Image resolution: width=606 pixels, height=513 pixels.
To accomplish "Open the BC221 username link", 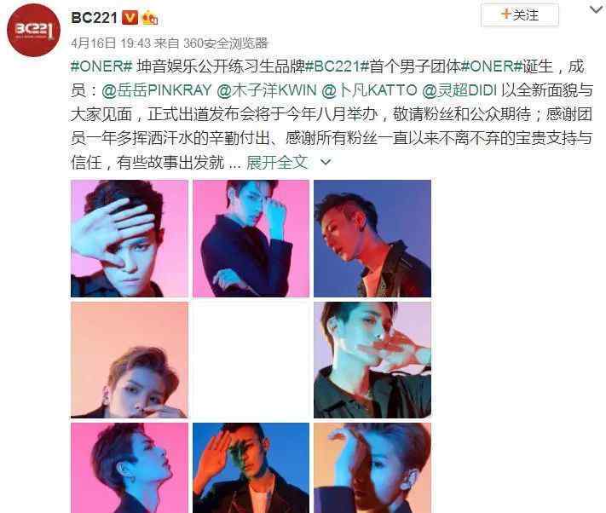I will point(94,18).
